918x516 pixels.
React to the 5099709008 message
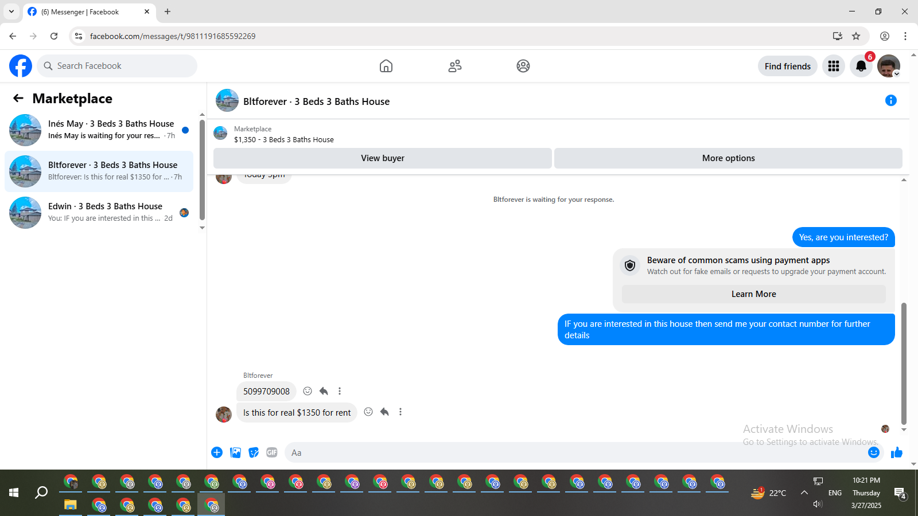tap(308, 391)
